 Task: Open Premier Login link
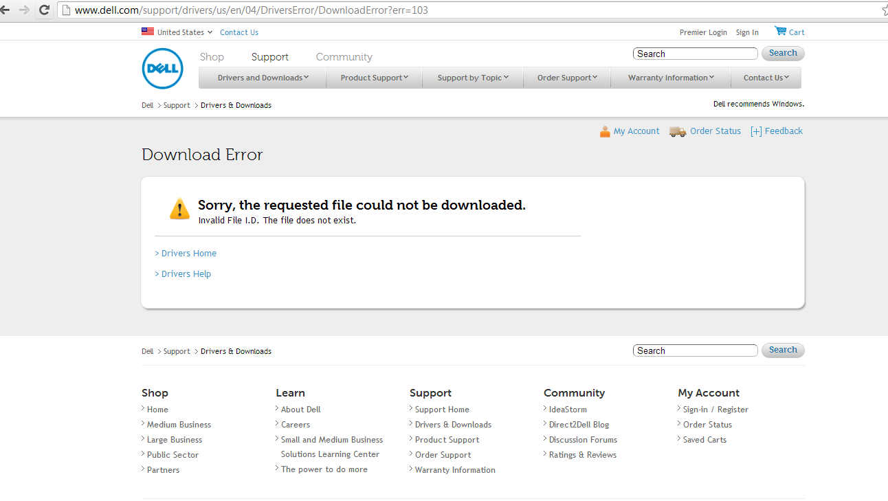click(703, 32)
